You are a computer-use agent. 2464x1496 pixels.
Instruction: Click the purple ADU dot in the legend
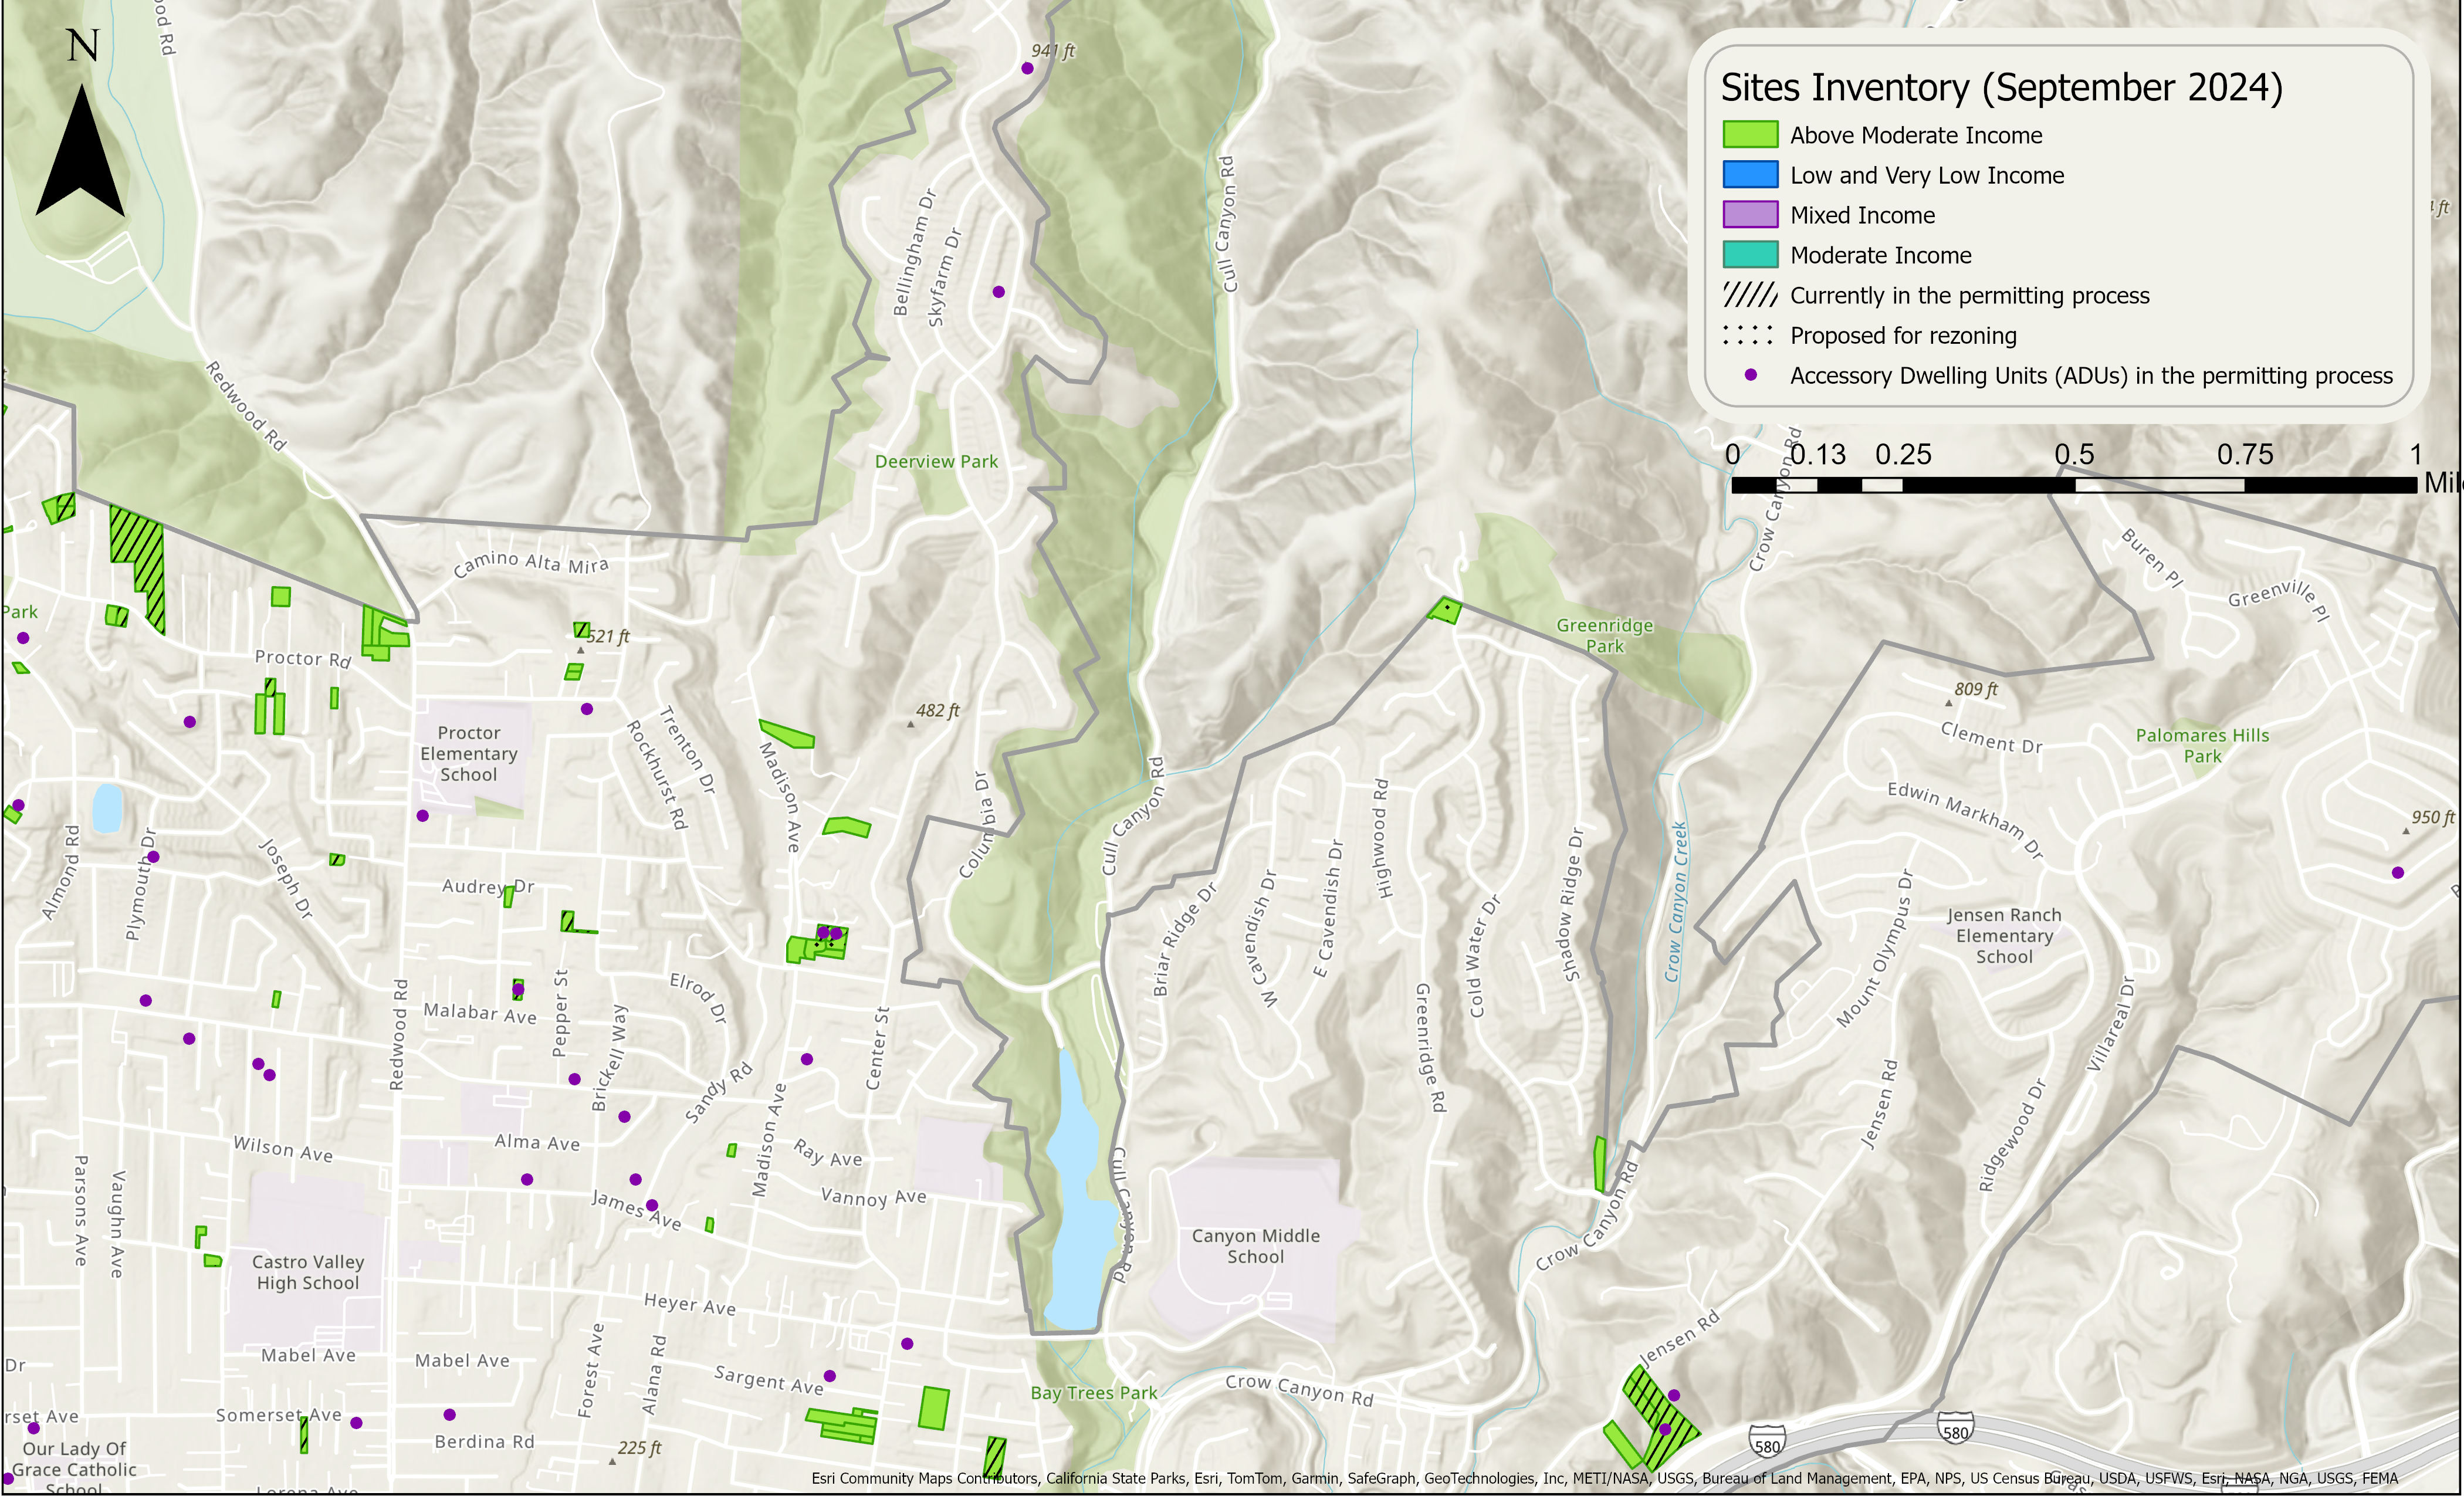[x=1750, y=375]
